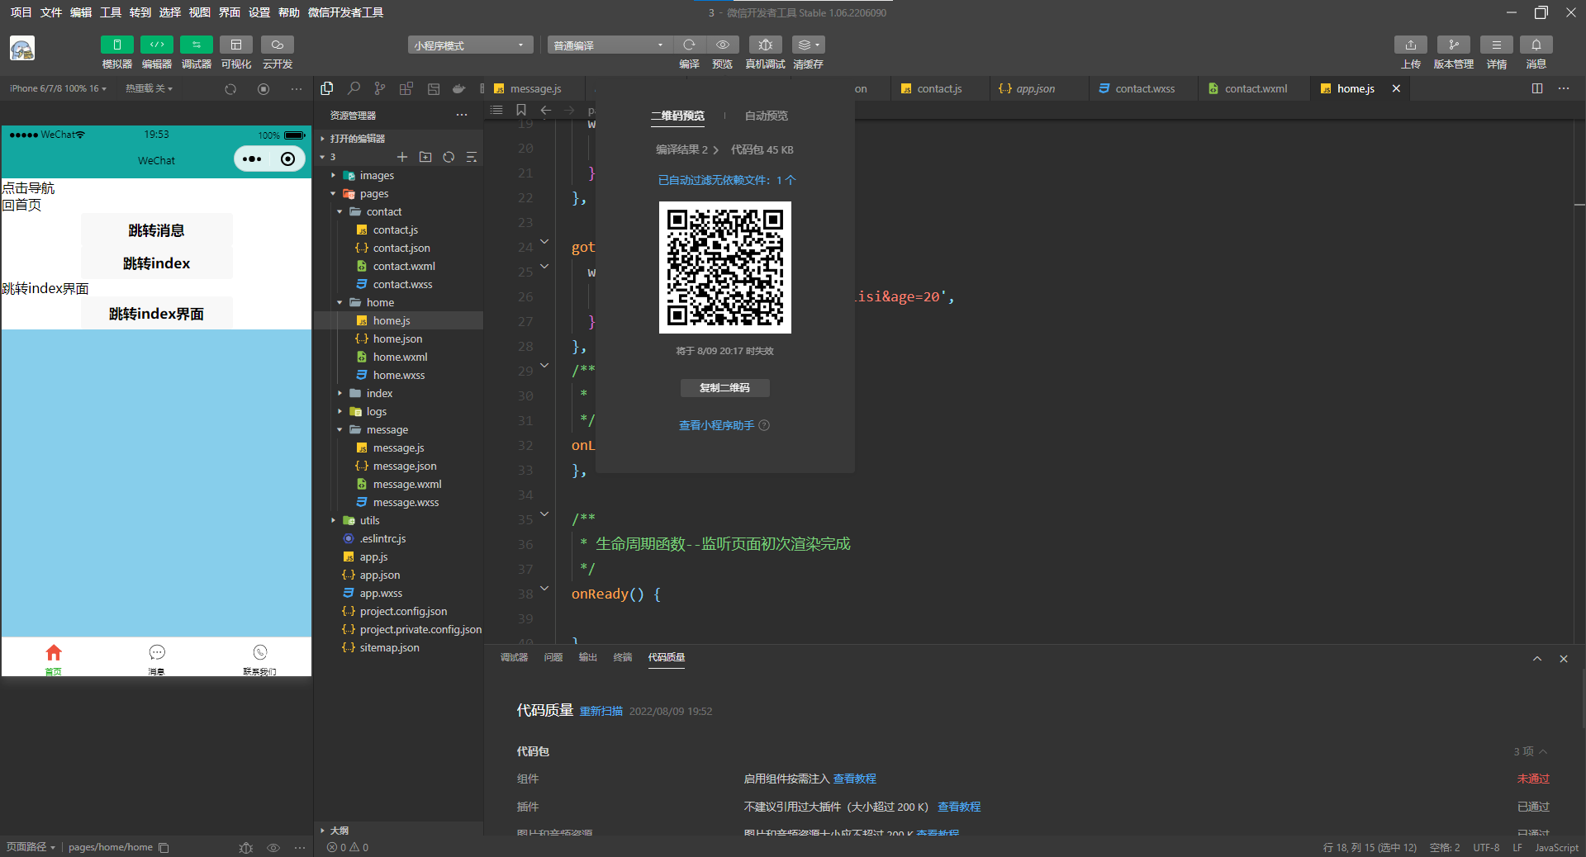
Task: Switch to contact.wxss editor tab
Action: [x=1144, y=88]
